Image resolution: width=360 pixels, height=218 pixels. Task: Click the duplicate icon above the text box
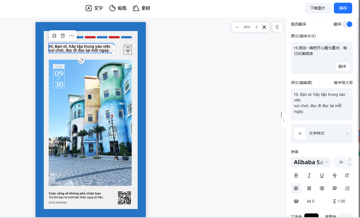pos(54,36)
